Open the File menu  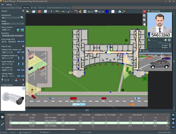click(3, 4)
